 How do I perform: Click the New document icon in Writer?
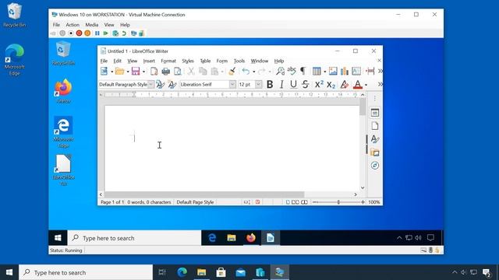tap(104, 71)
